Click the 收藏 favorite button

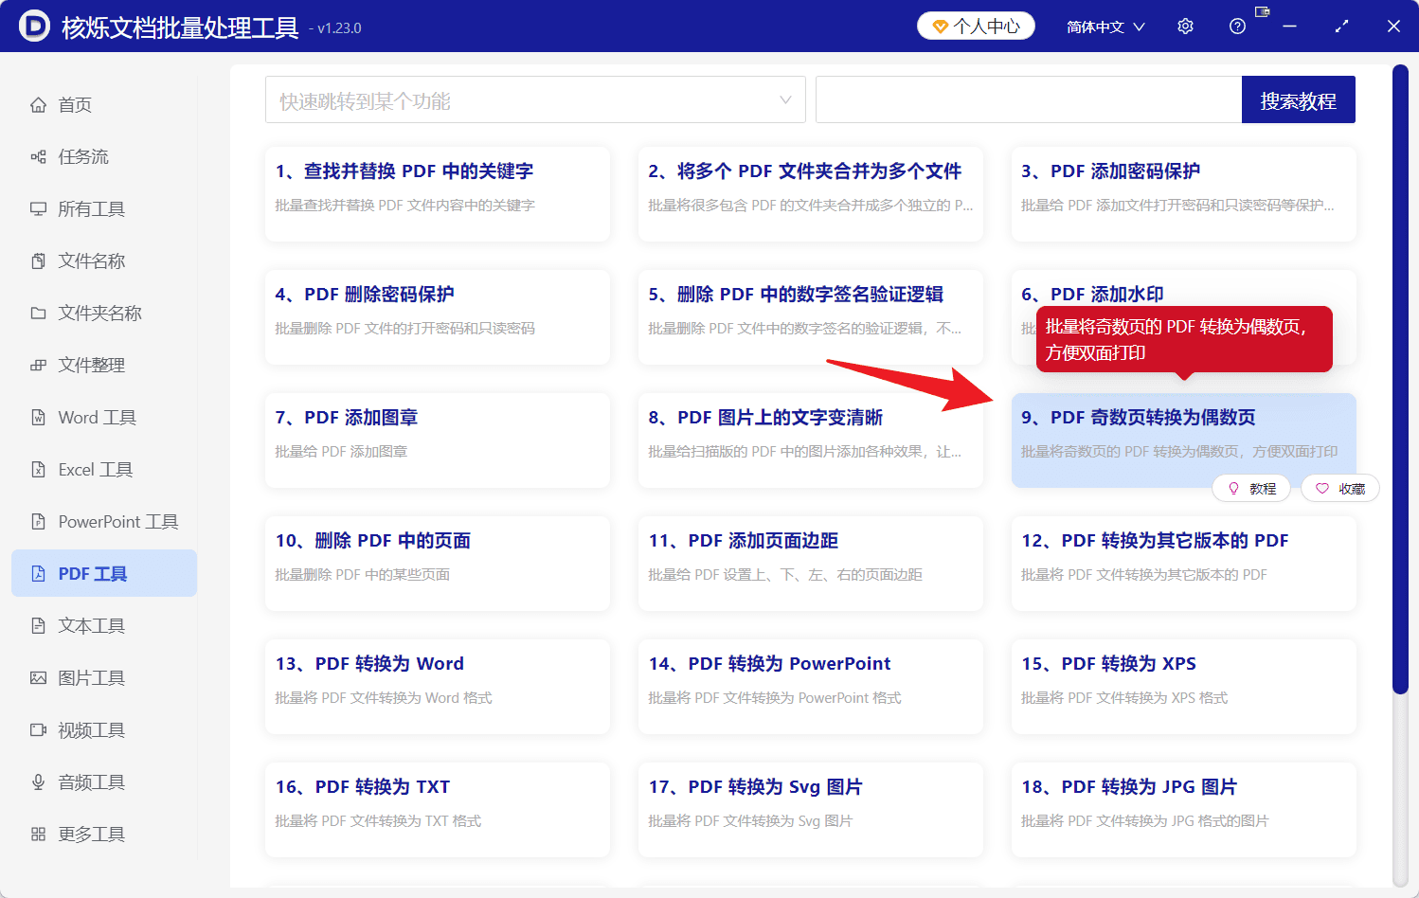point(1340,489)
